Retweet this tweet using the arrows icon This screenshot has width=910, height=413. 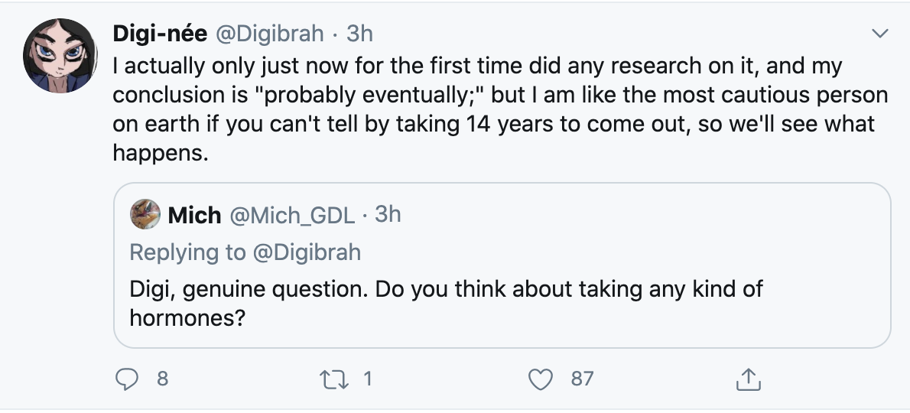[x=333, y=379]
